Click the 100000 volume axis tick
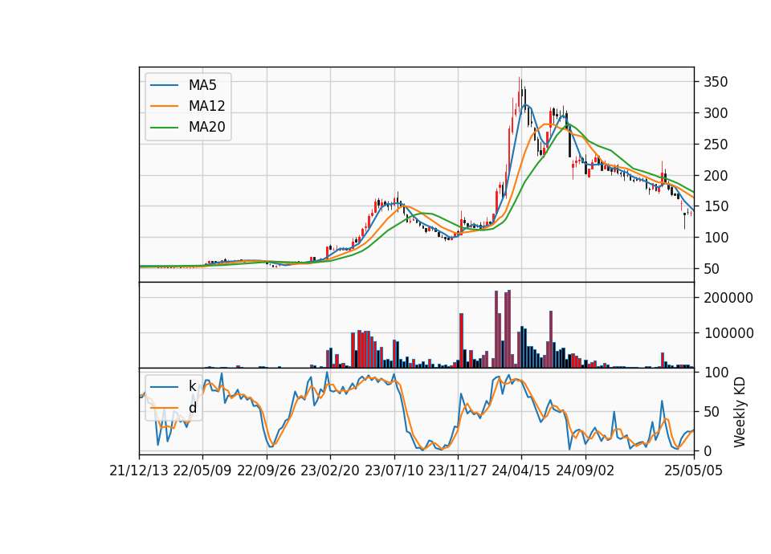The image size is (771, 554). 728,333
